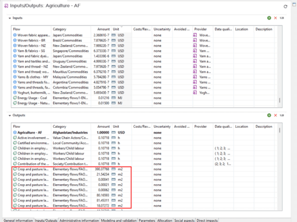Click provider icon in Woven fabrics - BR row

click(195, 40)
